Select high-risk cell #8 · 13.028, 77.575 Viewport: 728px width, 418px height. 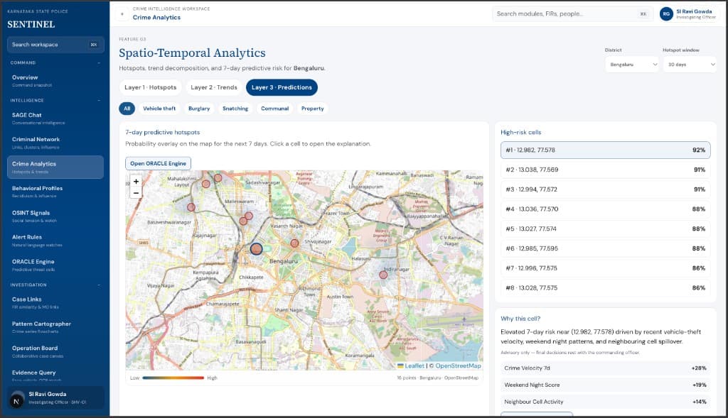click(x=606, y=288)
